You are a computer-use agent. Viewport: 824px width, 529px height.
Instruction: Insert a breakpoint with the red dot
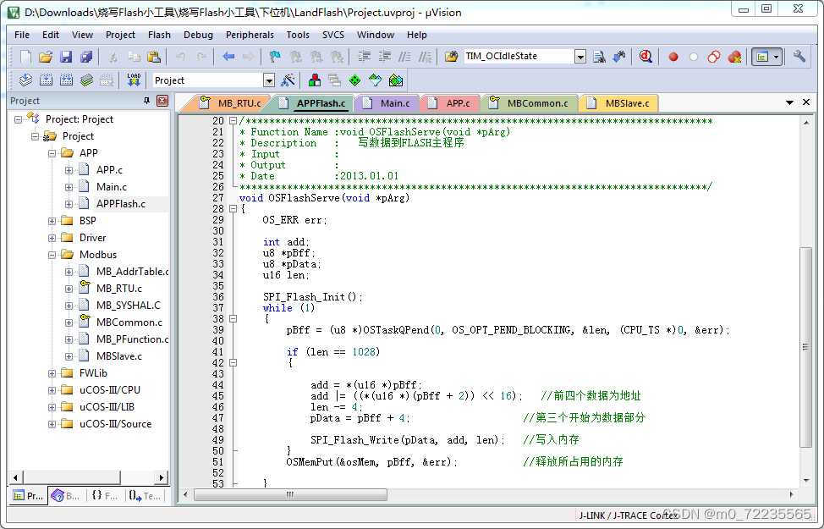point(673,57)
